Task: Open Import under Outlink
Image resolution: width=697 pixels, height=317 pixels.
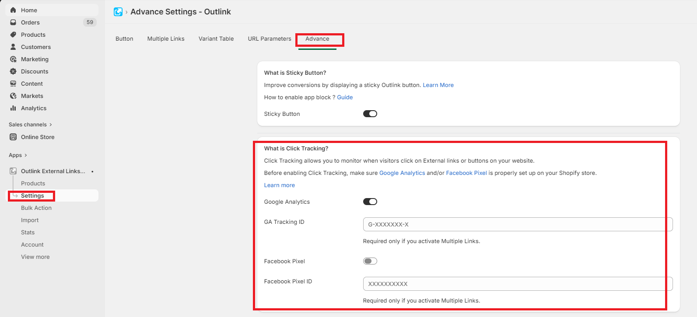Action: 30,220
